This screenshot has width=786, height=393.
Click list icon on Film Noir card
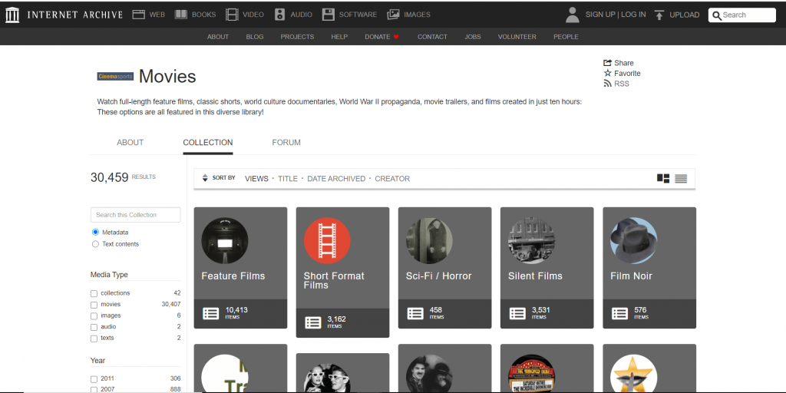click(619, 314)
